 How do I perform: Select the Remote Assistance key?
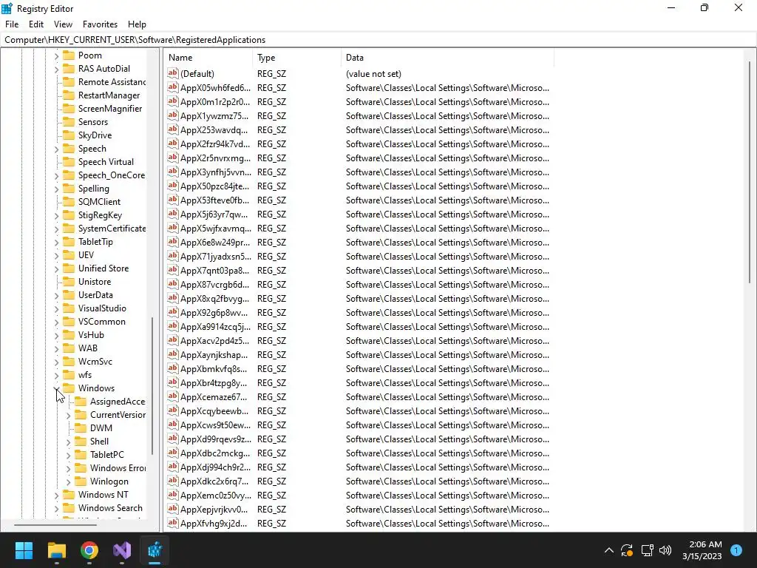tap(112, 82)
